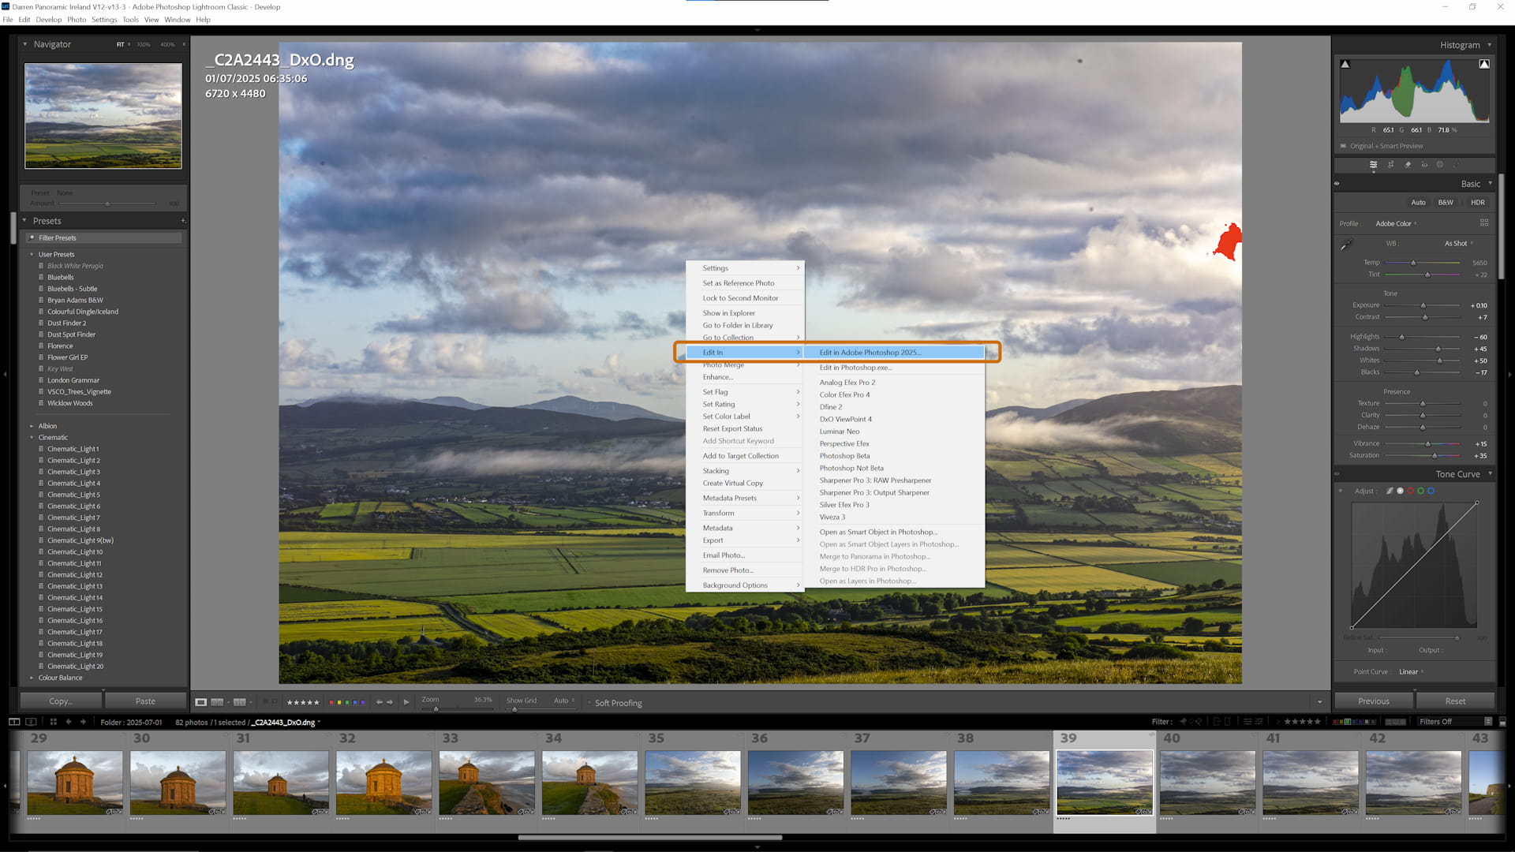Select the green channel curve circle
The height and width of the screenshot is (852, 1515).
1420,491
